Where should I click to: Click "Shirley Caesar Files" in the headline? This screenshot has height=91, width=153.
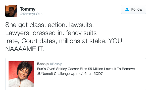coord(72,69)
